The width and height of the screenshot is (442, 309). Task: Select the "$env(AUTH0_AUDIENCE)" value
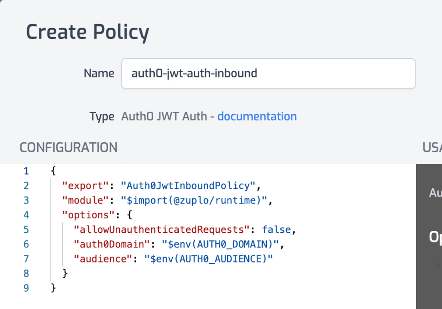209,259
